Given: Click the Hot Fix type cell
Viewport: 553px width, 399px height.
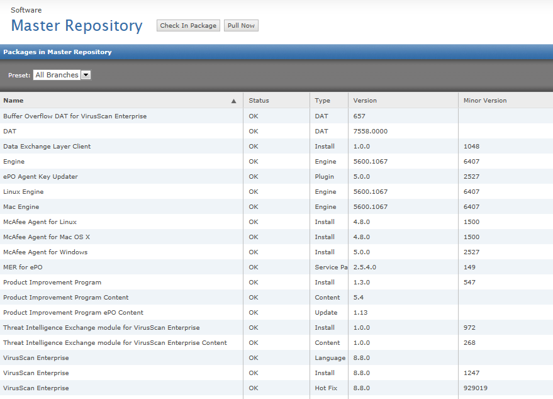Looking at the screenshot, I should click(326, 388).
